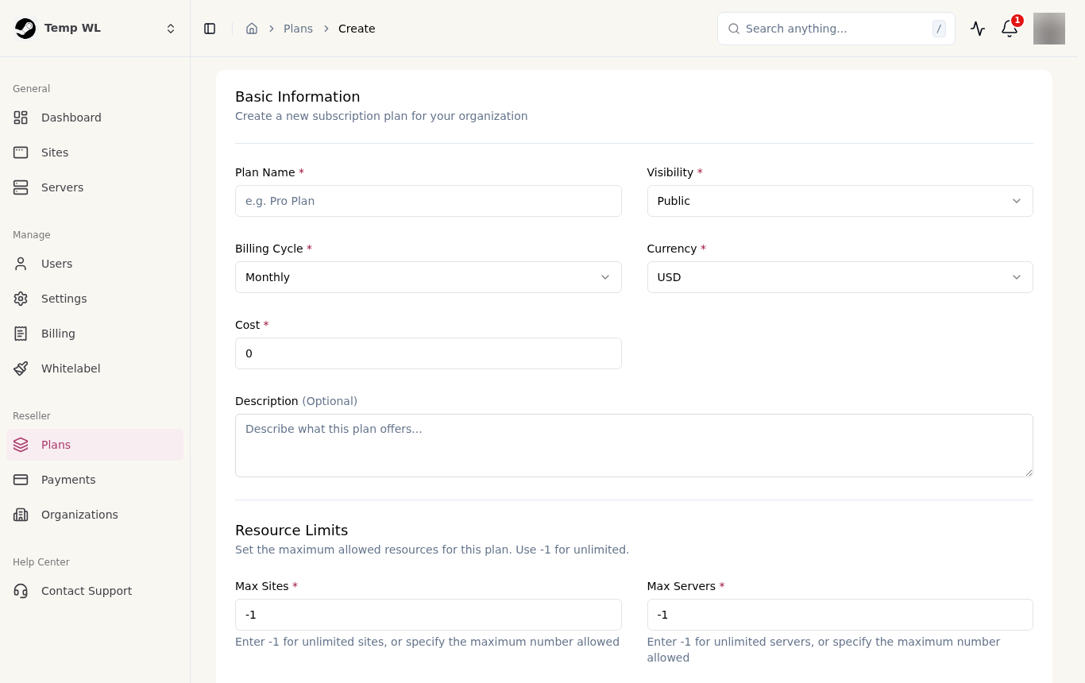Click the Servers menu label
This screenshot has height=683, width=1085.
pyautogui.click(x=62, y=187)
